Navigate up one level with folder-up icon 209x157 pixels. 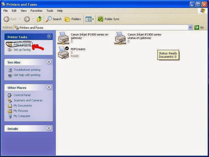point(39,19)
